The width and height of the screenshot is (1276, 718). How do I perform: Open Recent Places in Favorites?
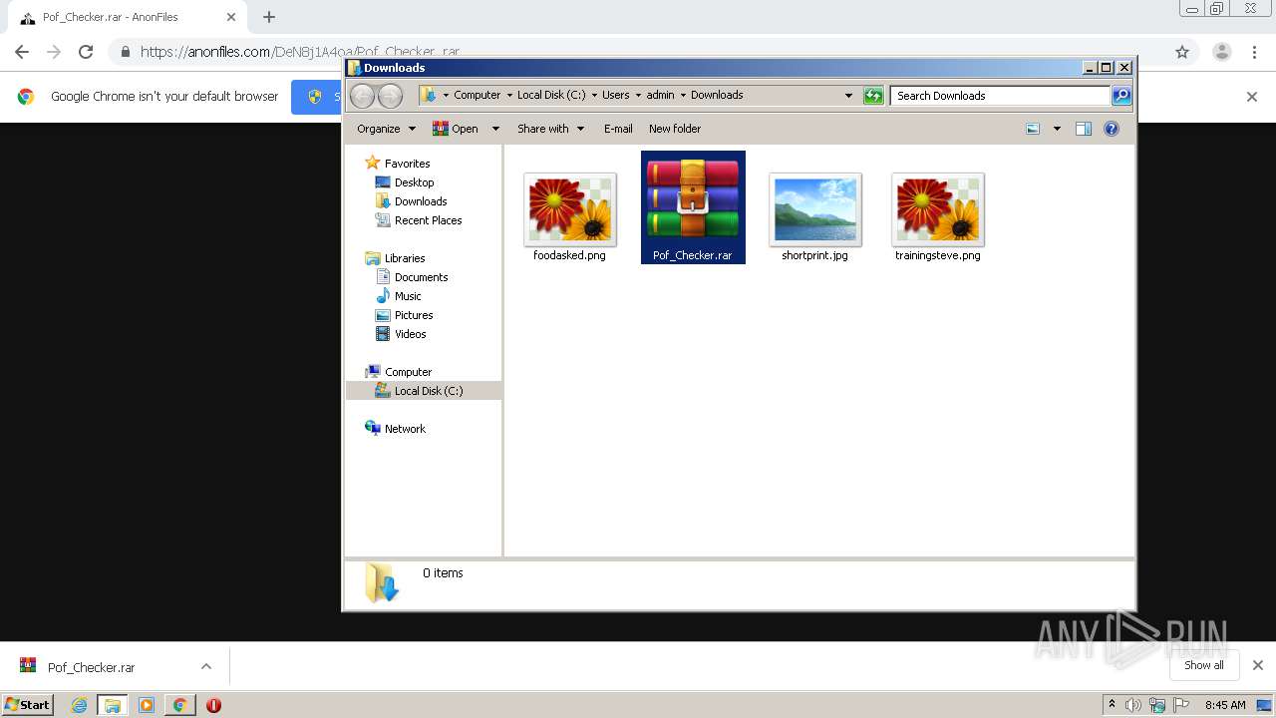tap(418, 220)
